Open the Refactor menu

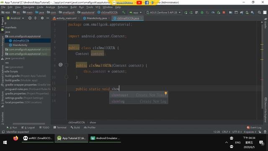tap(62, 7)
